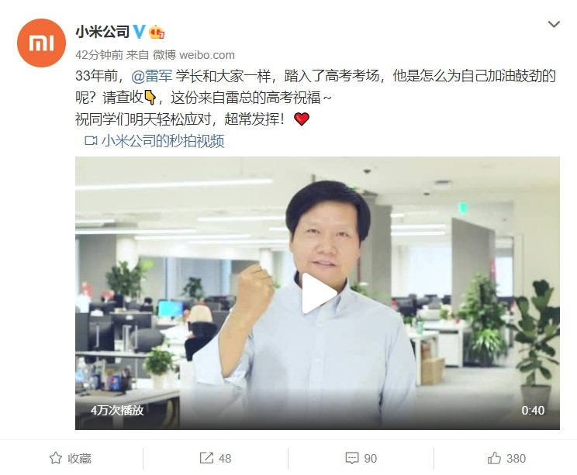Open the 小米公司 account name link
Viewport: 577px width, 475px height.
coord(102,32)
